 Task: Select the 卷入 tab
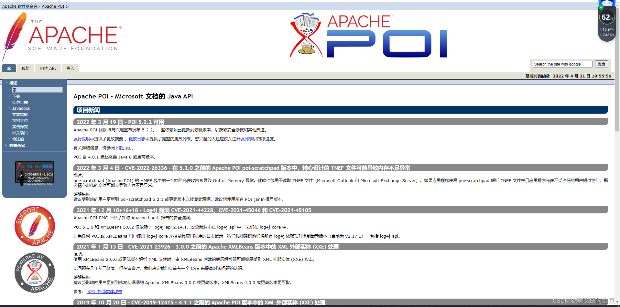(71, 68)
